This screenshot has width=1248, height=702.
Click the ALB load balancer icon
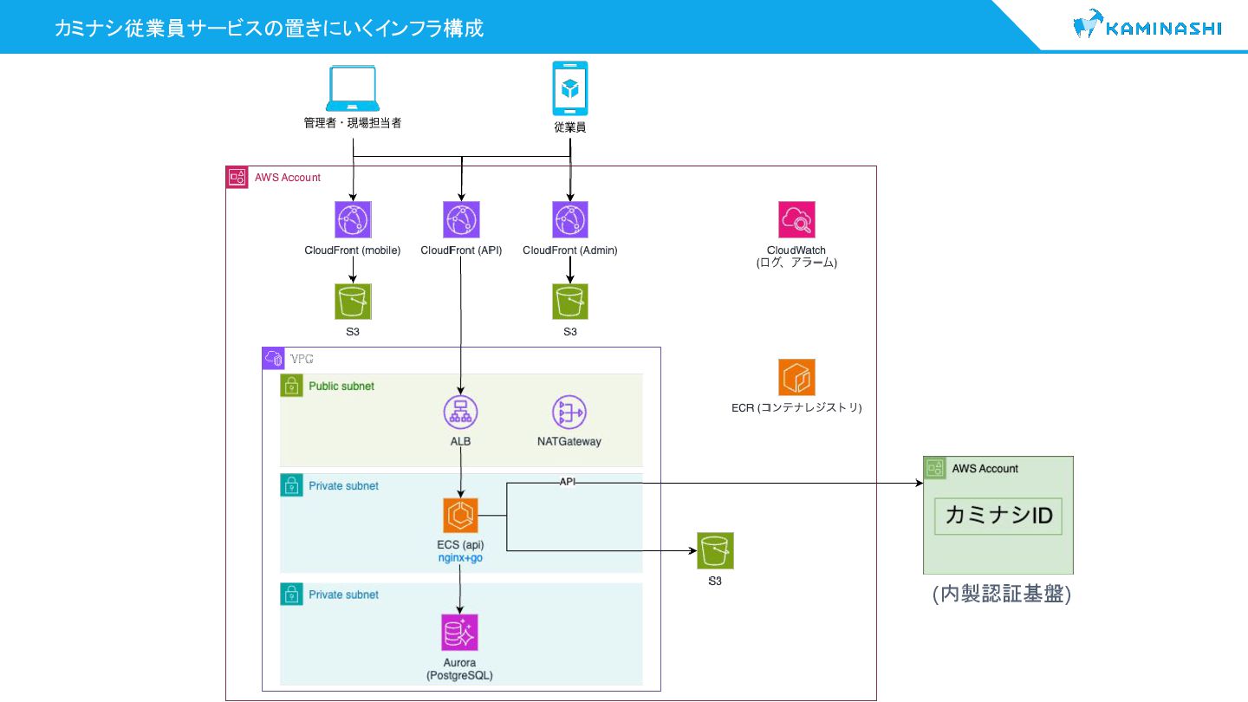(461, 413)
